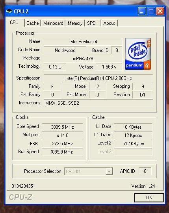Click the L1 Trace value 12 Kµops
The width and height of the screenshot is (169, 213).
(133, 135)
